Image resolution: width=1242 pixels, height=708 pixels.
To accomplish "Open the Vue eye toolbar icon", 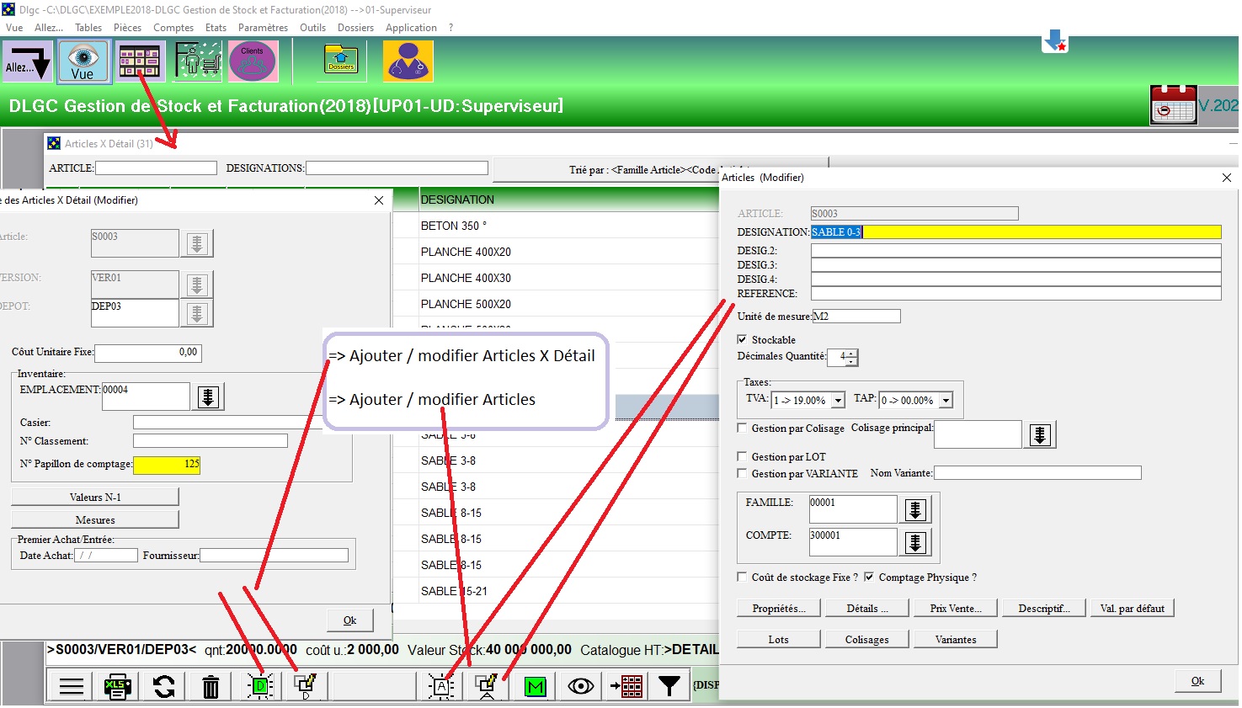I will pos(83,62).
